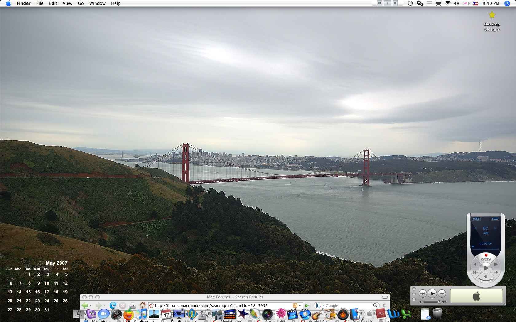Launch GarageBand guitar icon in Dock
Screen dimensions: 516x322
(x=318, y=314)
